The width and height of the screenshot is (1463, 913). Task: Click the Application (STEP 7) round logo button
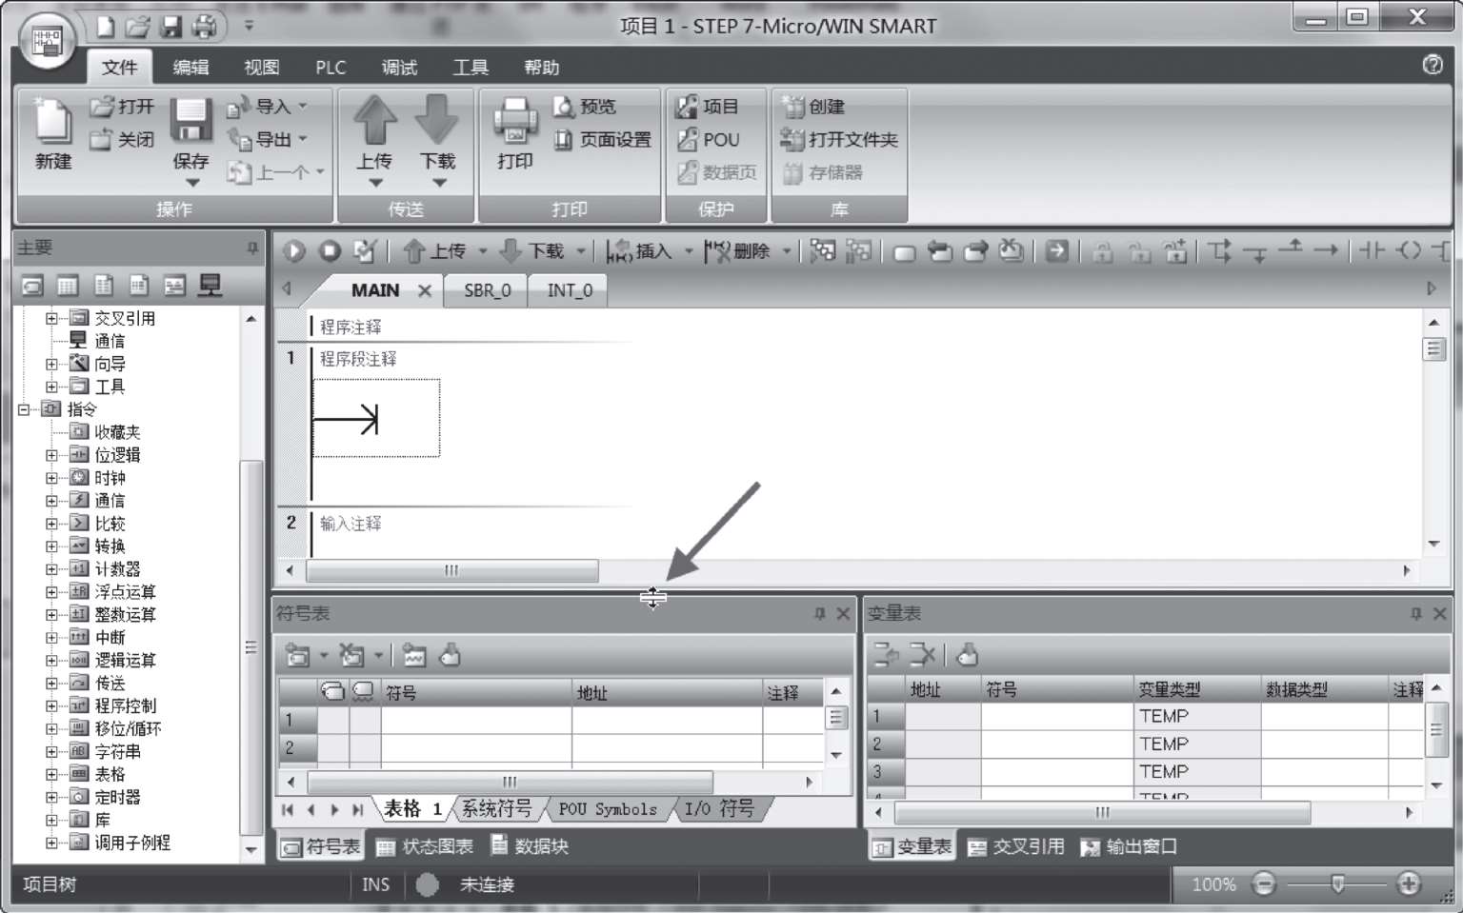pyautogui.click(x=48, y=43)
